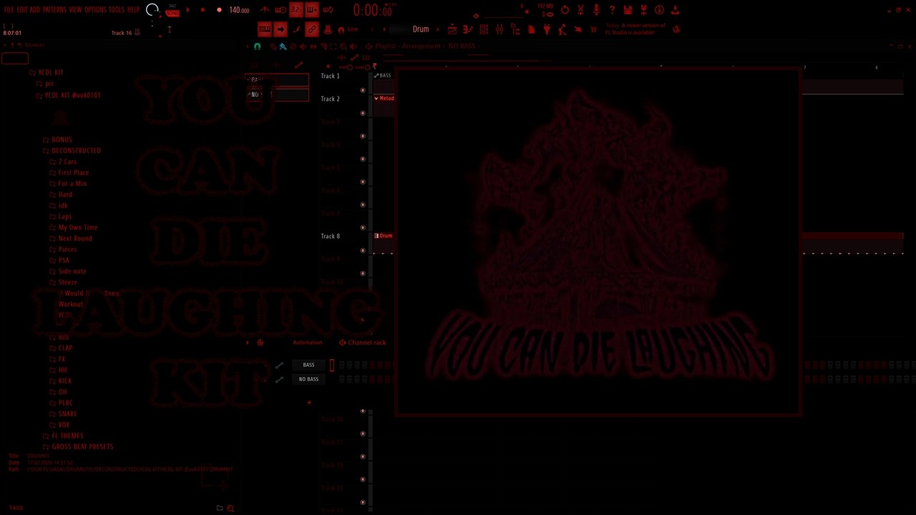916x515 pixels.
Task: Expand the GROSS BEAT PRESETS folder
Action: click(x=82, y=446)
